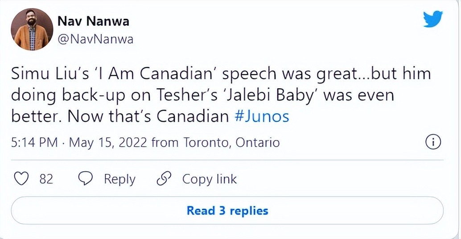Open the circled info icon
The width and height of the screenshot is (461, 239).
pyautogui.click(x=433, y=143)
